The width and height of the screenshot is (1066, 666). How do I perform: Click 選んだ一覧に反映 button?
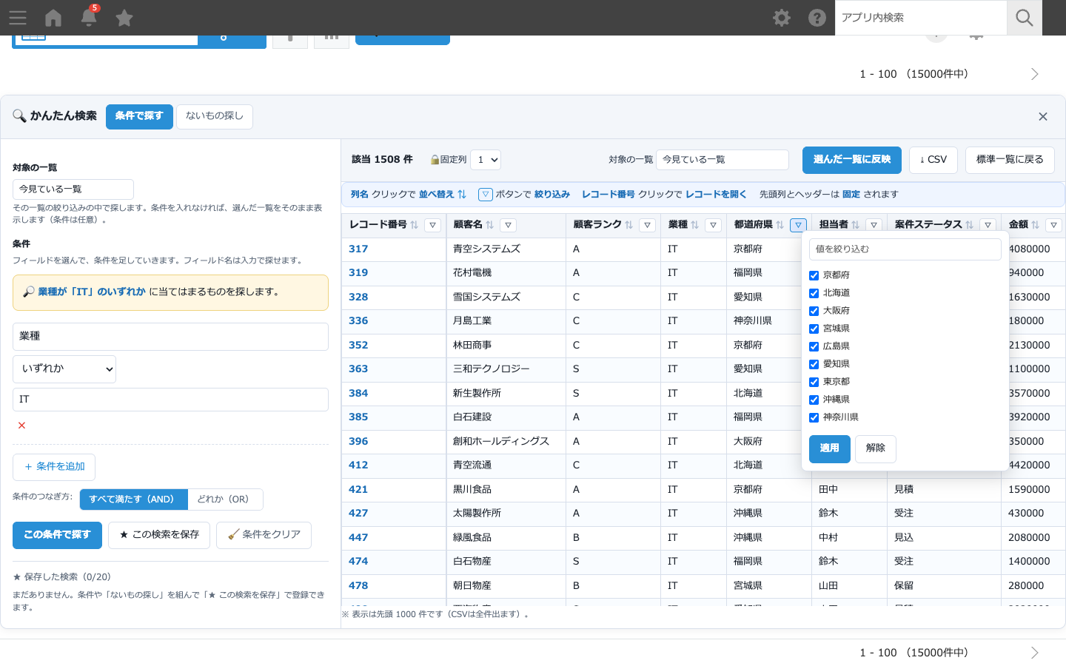[x=852, y=160]
